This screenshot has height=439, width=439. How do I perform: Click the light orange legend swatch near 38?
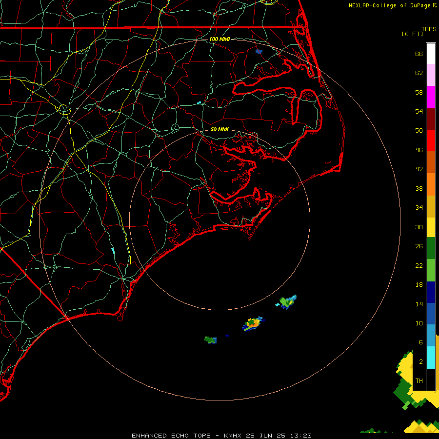pos(431,184)
